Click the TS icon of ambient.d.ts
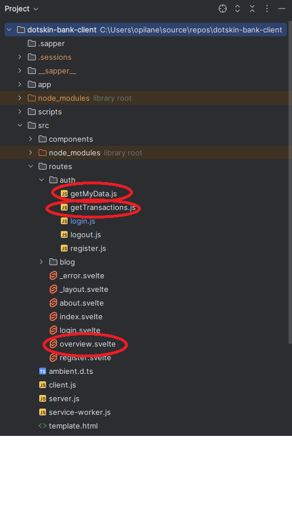This screenshot has height=511, width=292. coord(43,371)
